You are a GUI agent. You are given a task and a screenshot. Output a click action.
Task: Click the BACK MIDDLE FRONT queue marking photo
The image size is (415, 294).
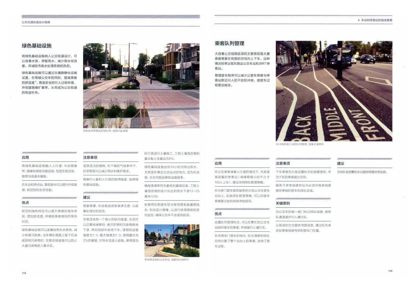pyautogui.click(x=334, y=91)
